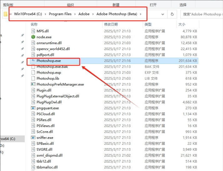The width and height of the screenshot is (223, 171).
Task: Click the SPBasic.dll file icon
Action: [33, 143]
